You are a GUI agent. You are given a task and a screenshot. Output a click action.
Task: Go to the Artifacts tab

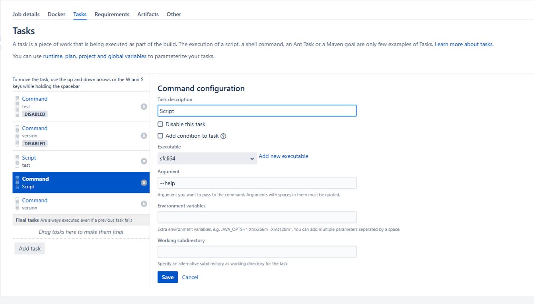tap(148, 14)
